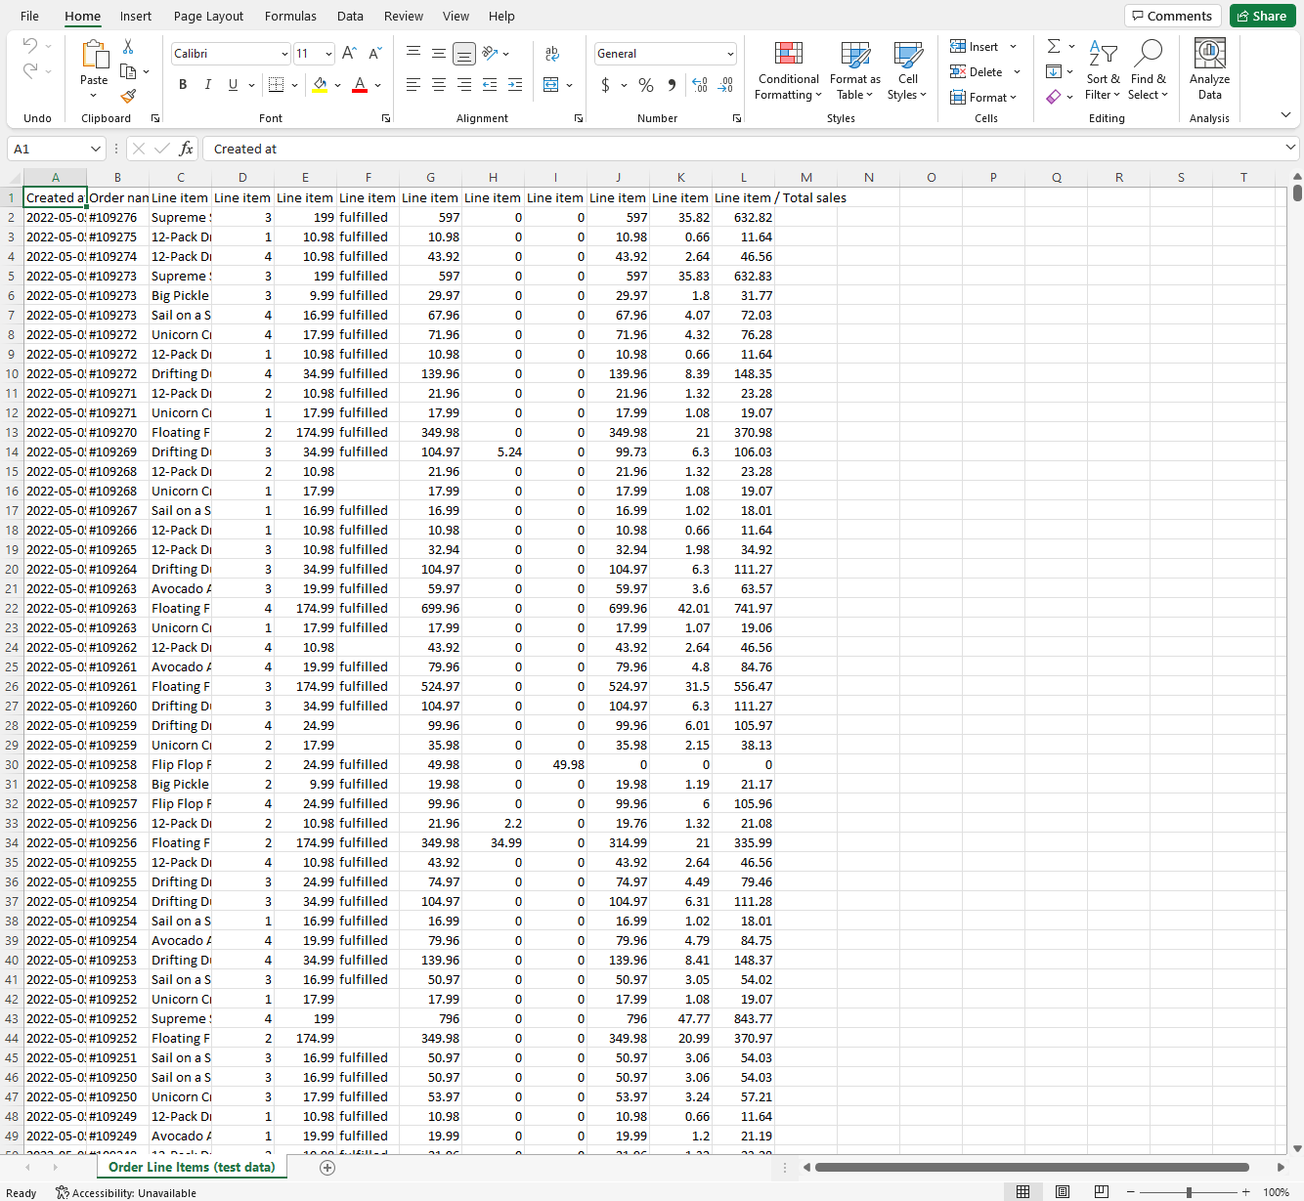Click the Cut scissors icon
Image resolution: width=1304 pixels, height=1201 pixels.
[128, 47]
